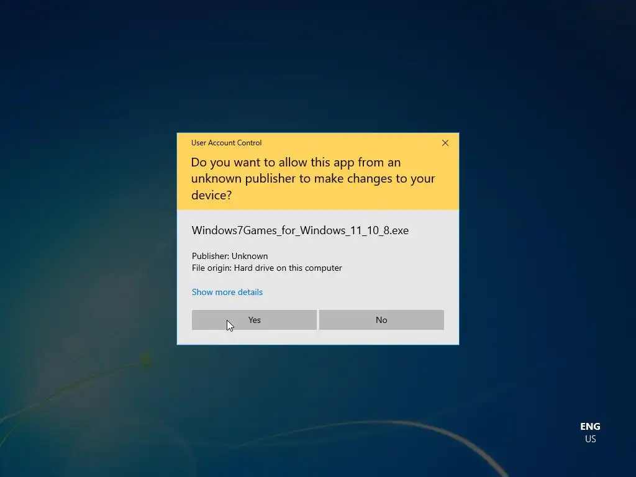Click the User Account Control title
Image resolution: width=636 pixels, height=477 pixels.
pos(226,143)
